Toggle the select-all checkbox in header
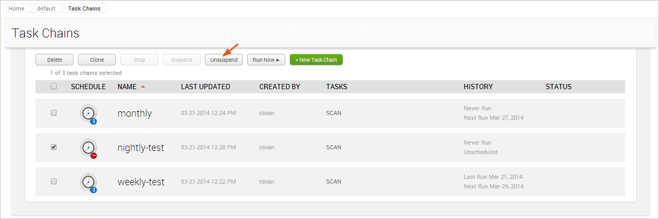The width and height of the screenshot is (659, 219). [x=53, y=87]
